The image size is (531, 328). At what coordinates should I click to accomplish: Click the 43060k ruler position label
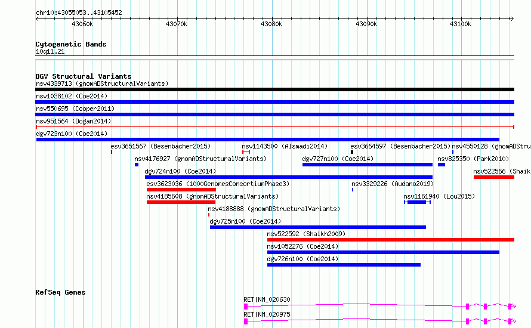point(82,24)
